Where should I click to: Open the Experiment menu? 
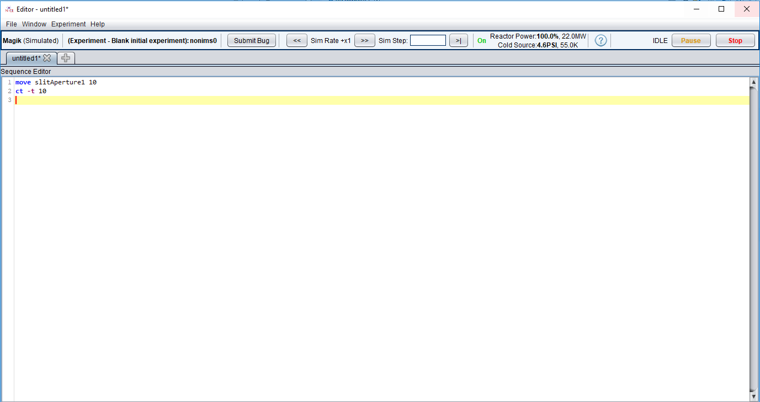68,24
